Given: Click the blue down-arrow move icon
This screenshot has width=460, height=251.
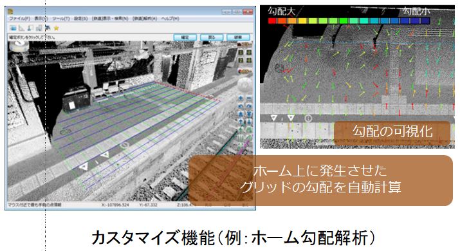Looking at the screenshot, I should coord(249,122).
